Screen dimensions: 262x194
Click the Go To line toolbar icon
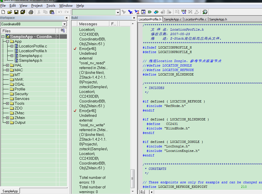tap(143, 12)
